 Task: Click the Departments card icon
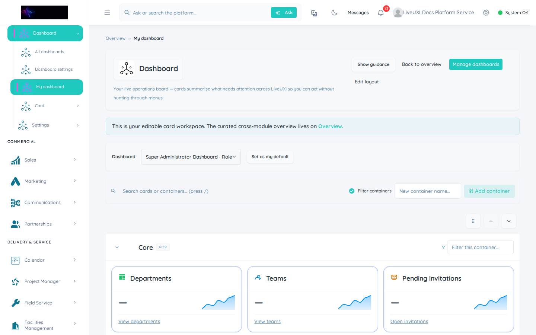coord(122,277)
